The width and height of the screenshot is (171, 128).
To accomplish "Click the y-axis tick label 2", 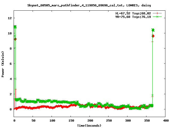I will pos(11,94).
